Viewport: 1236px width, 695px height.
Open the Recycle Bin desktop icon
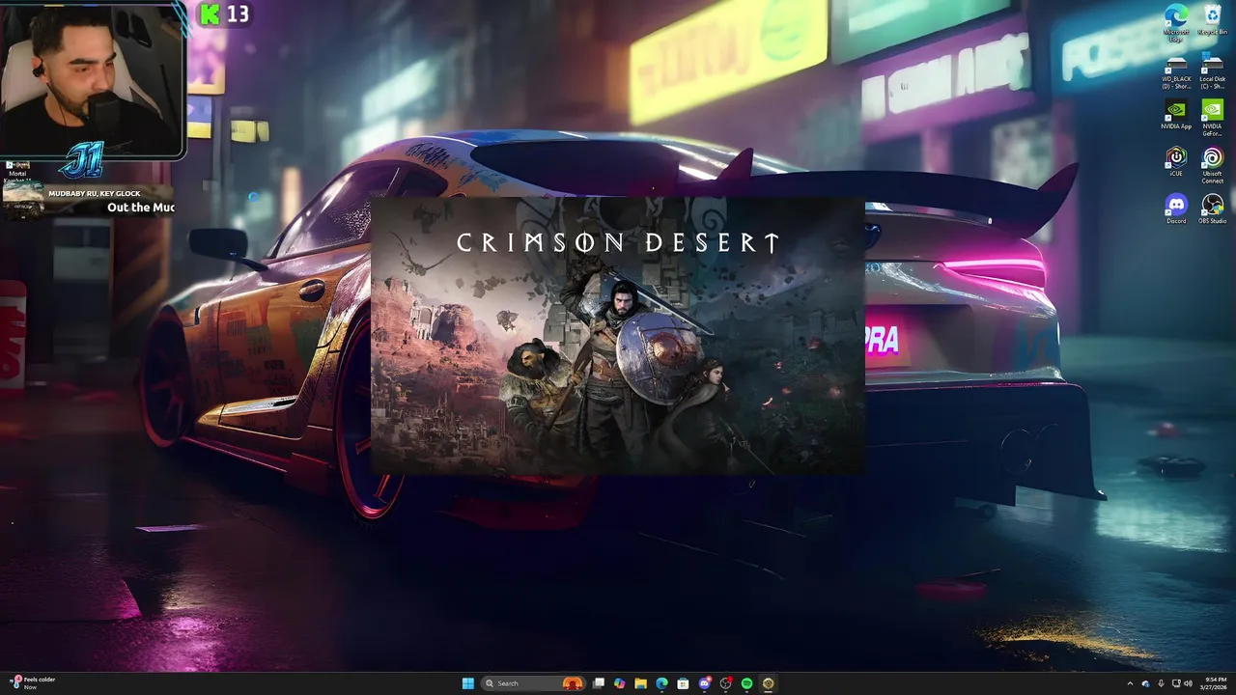pos(1212,20)
